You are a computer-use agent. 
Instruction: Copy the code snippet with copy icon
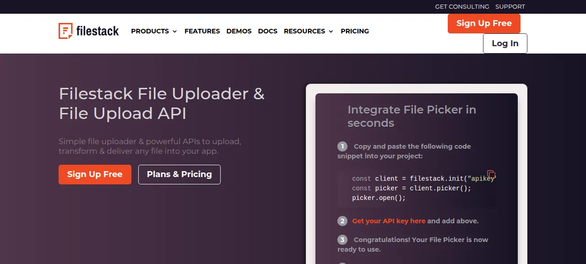tap(491, 174)
